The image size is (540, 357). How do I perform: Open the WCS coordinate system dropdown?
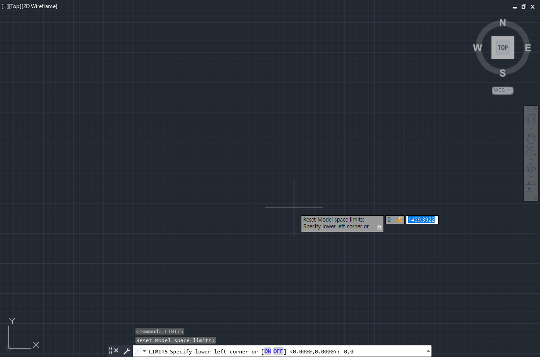tap(503, 90)
